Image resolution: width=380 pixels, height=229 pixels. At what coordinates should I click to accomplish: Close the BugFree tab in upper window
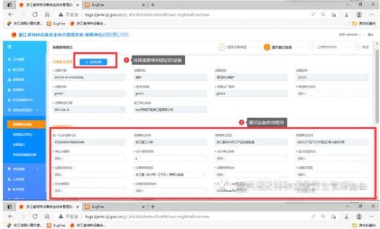(143, 4)
